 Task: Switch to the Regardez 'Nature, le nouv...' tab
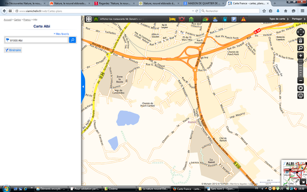pos(115,3)
